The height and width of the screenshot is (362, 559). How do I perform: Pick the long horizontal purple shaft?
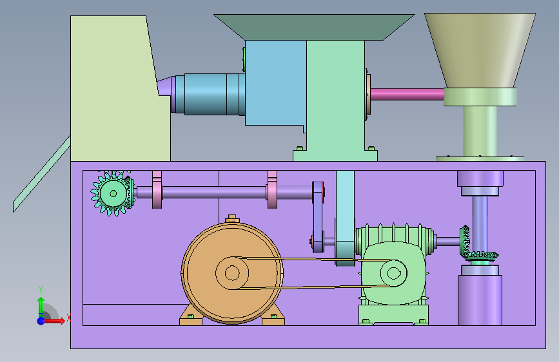pos(214,193)
